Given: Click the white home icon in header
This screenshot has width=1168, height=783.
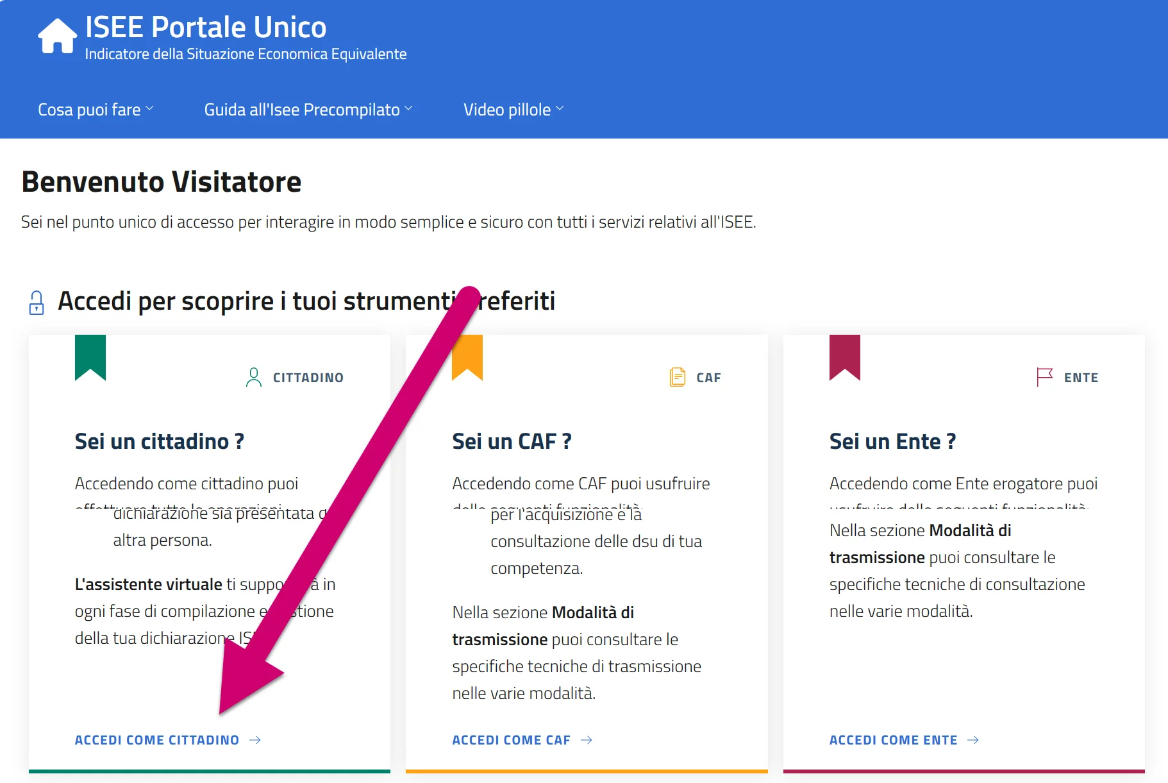Looking at the screenshot, I should [x=57, y=37].
